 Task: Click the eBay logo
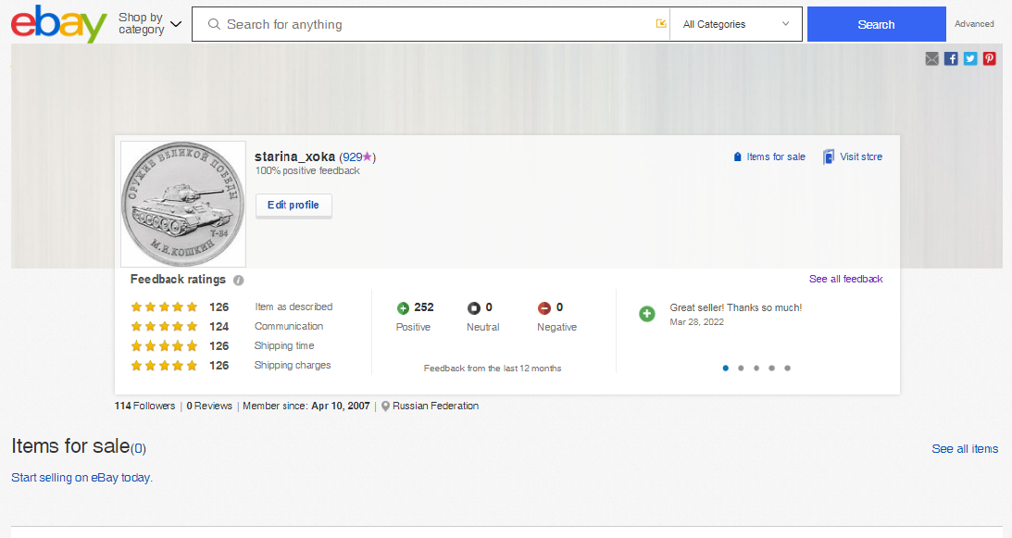58,24
